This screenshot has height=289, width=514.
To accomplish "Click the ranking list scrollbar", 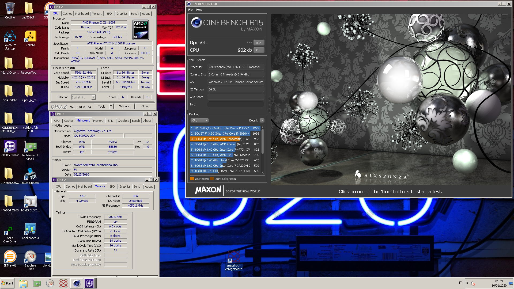I will pos(263,150).
